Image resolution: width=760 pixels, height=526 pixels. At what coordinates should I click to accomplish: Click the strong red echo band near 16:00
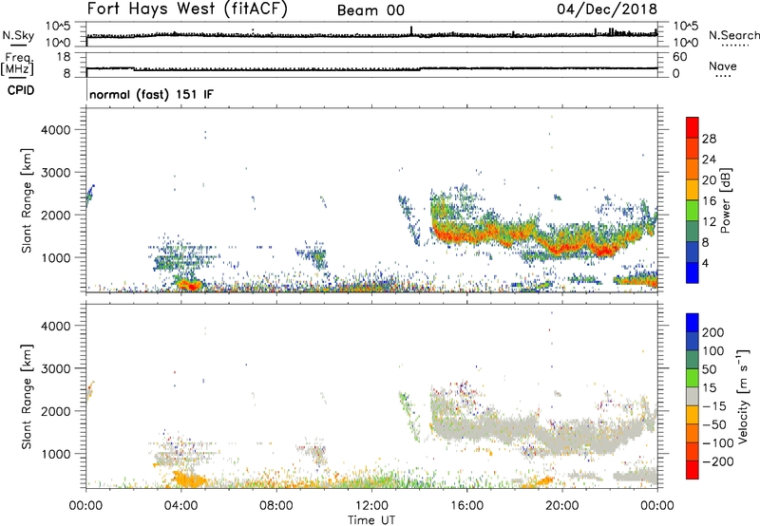465,236
